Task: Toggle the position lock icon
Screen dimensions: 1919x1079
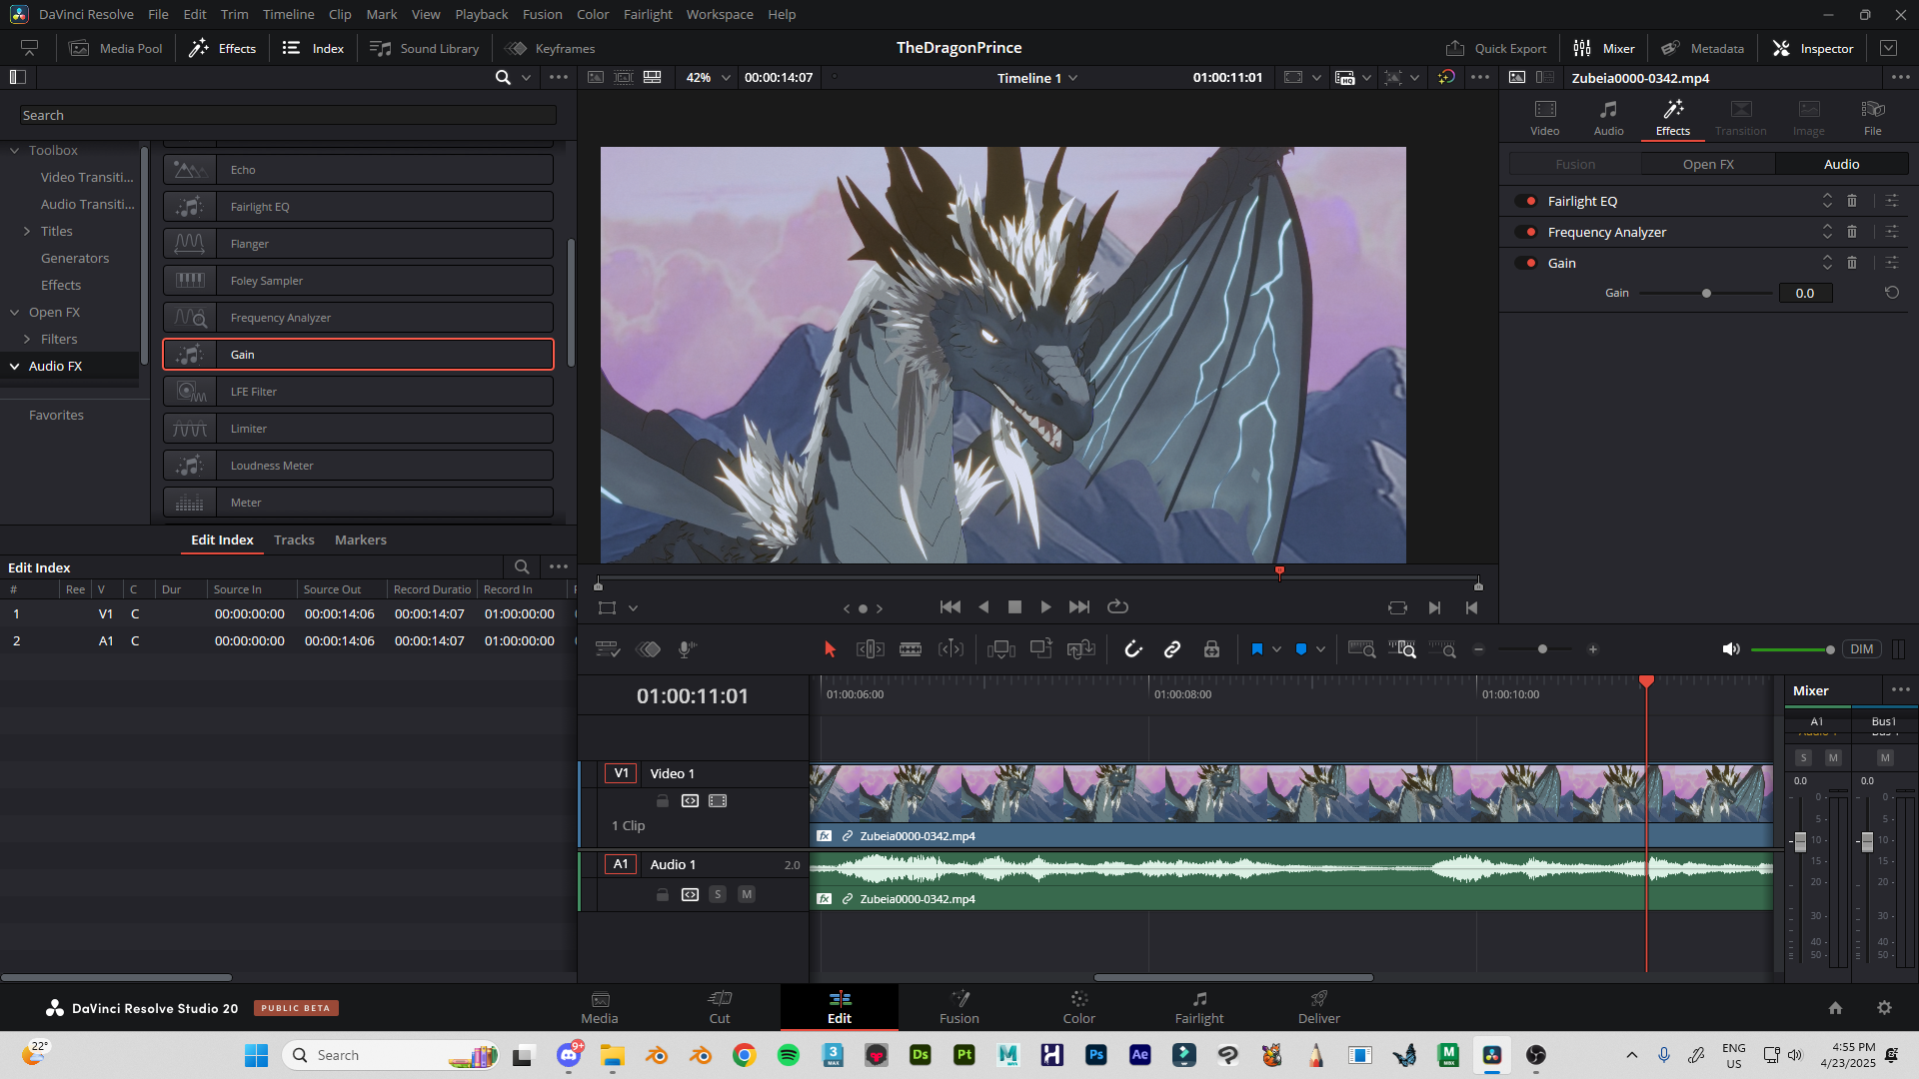Action: pos(1211,649)
